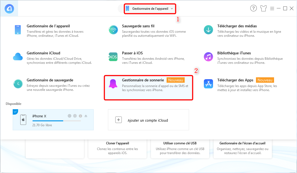
Task: Click the iPhone X storage progress bar
Action: point(57,121)
